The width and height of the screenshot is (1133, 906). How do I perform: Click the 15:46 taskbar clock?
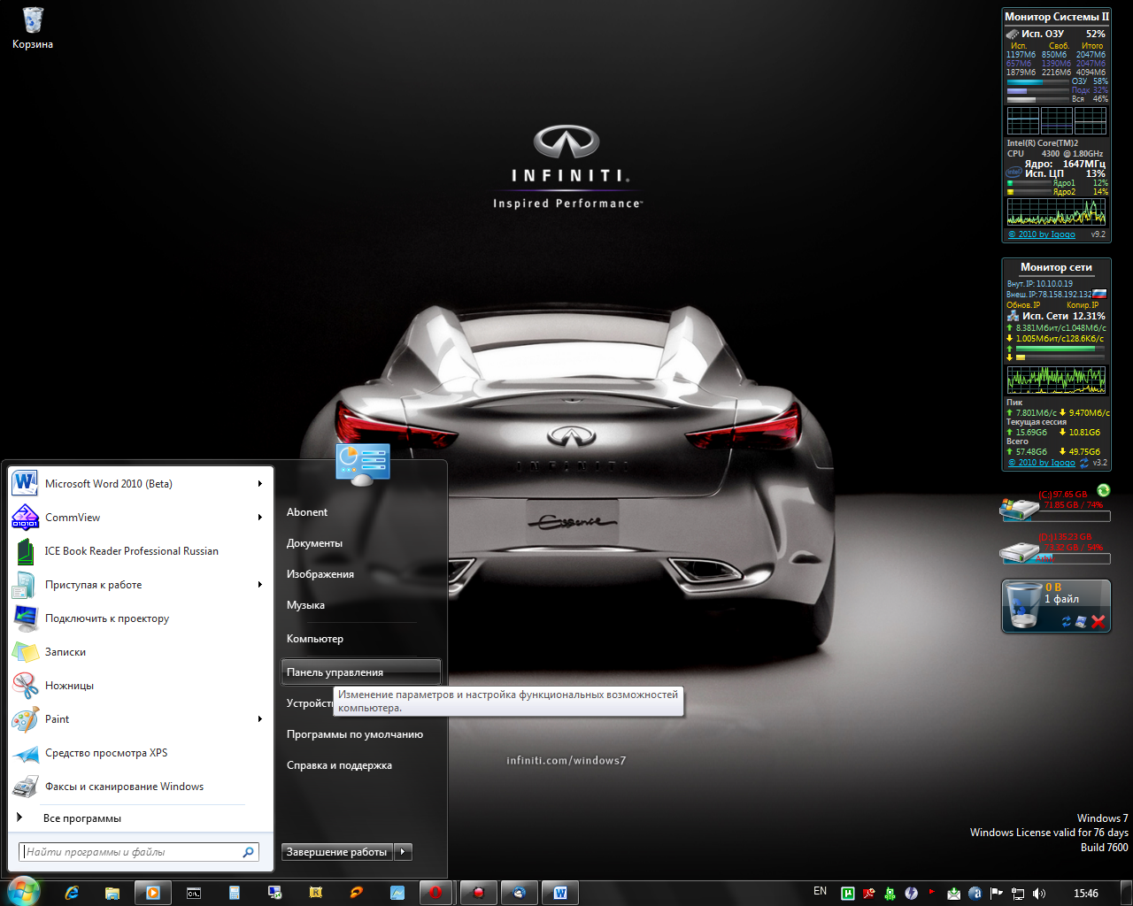pyautogui.click(x=1086, y=894)
